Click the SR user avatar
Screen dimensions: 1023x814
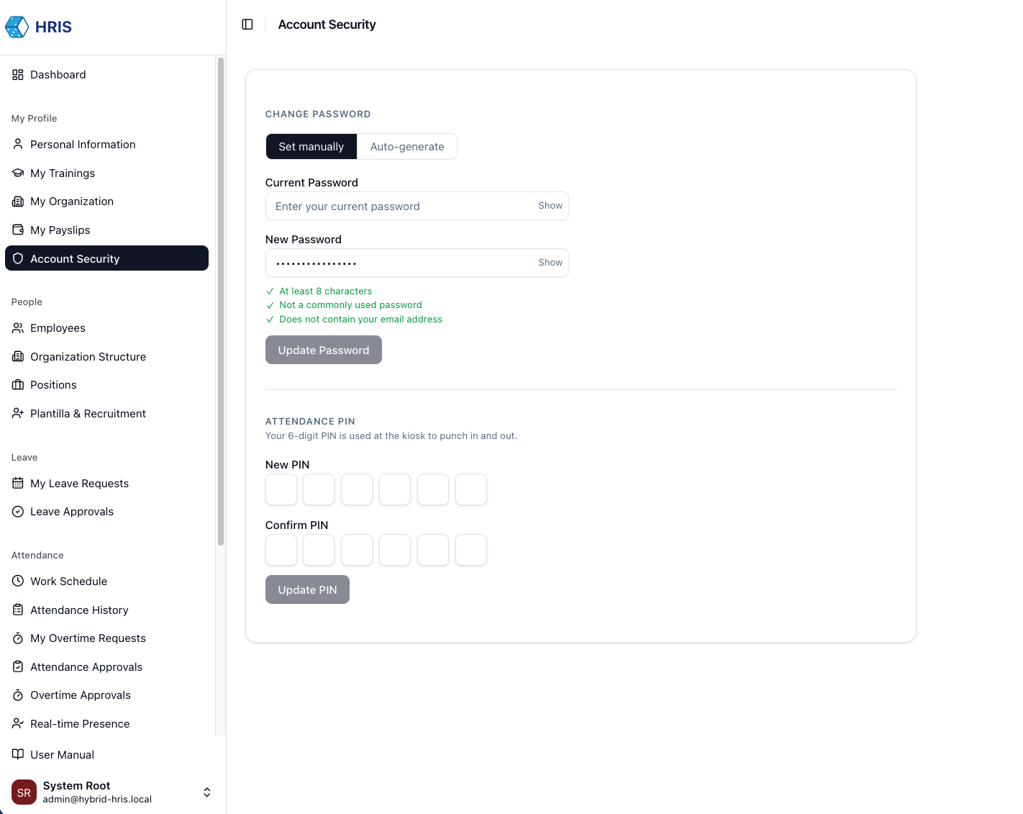(x=24, y=792)
